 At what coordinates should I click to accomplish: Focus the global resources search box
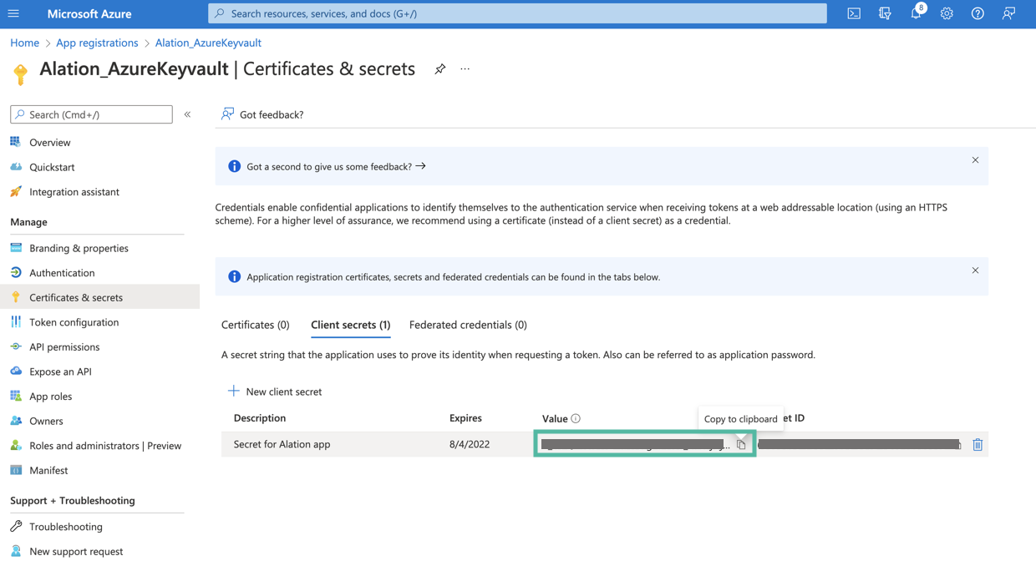click(517, 13)
